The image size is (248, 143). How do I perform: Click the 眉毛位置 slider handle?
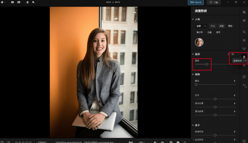tap(215, 107)
